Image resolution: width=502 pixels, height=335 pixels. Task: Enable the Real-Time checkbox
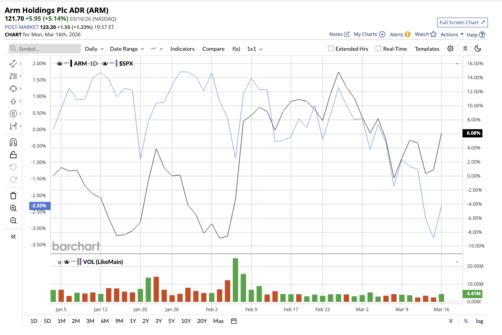(378, 49)
